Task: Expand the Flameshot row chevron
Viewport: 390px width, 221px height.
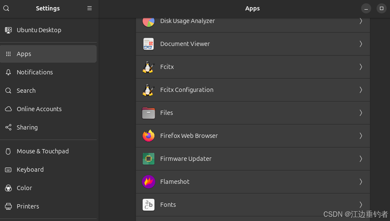Action: 361,181
